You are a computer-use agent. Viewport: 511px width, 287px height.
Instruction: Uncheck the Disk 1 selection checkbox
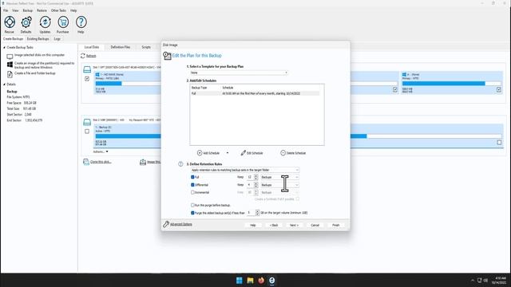87,79
